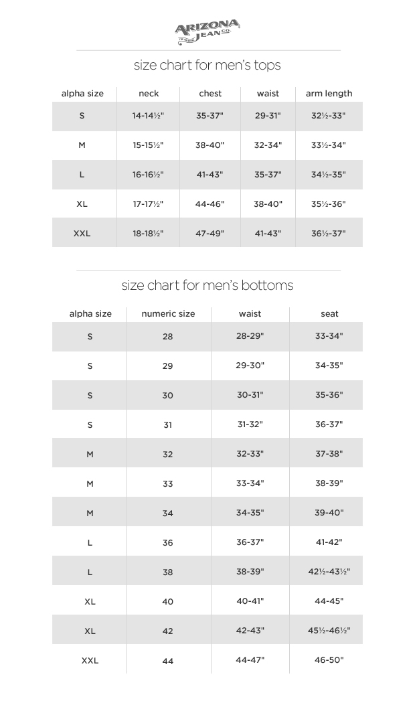Select numeric size 28 in bottoms chart

point(167,337)
